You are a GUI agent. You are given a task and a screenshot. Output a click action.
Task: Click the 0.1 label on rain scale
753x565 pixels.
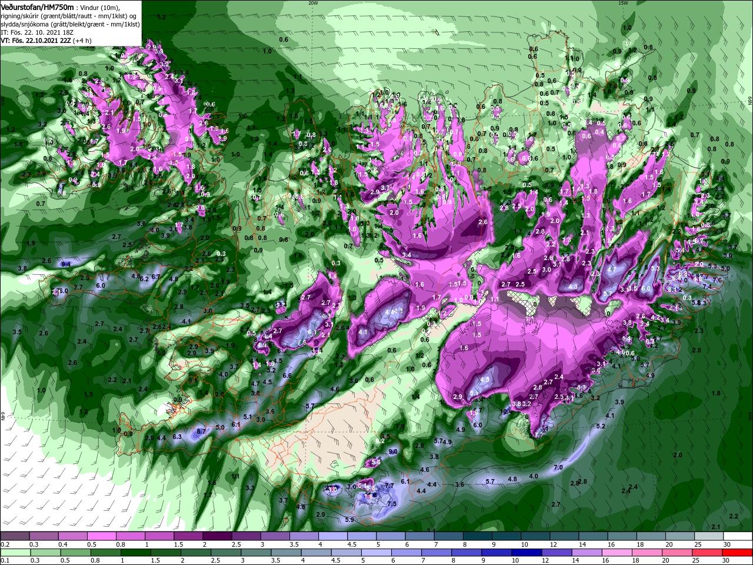[x=5, y=561]
